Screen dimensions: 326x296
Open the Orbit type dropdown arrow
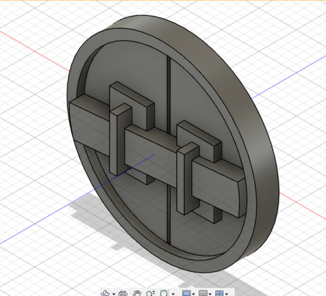pyautogui.click(x=114, y=294)
